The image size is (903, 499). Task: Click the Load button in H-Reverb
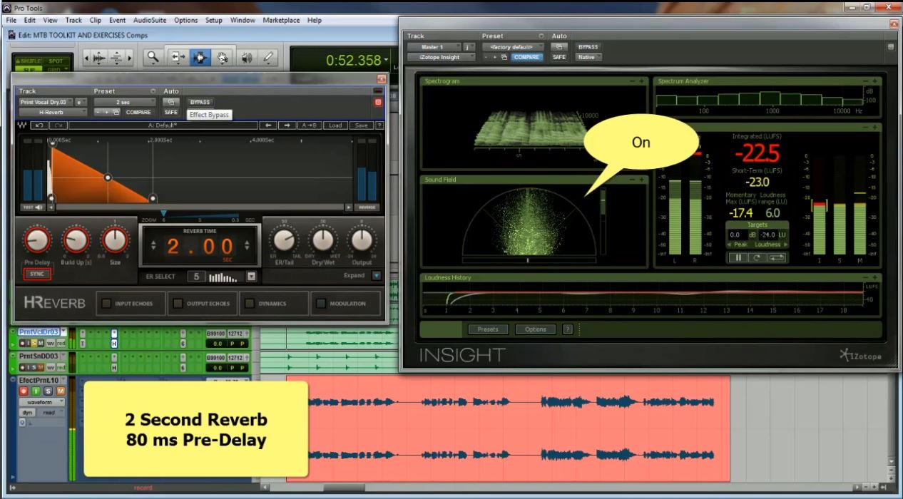pyautogui.click(x=335, y=125)
